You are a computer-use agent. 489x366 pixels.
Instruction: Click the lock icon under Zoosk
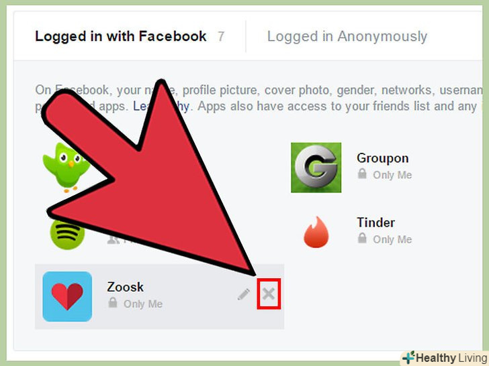point(113,302)
